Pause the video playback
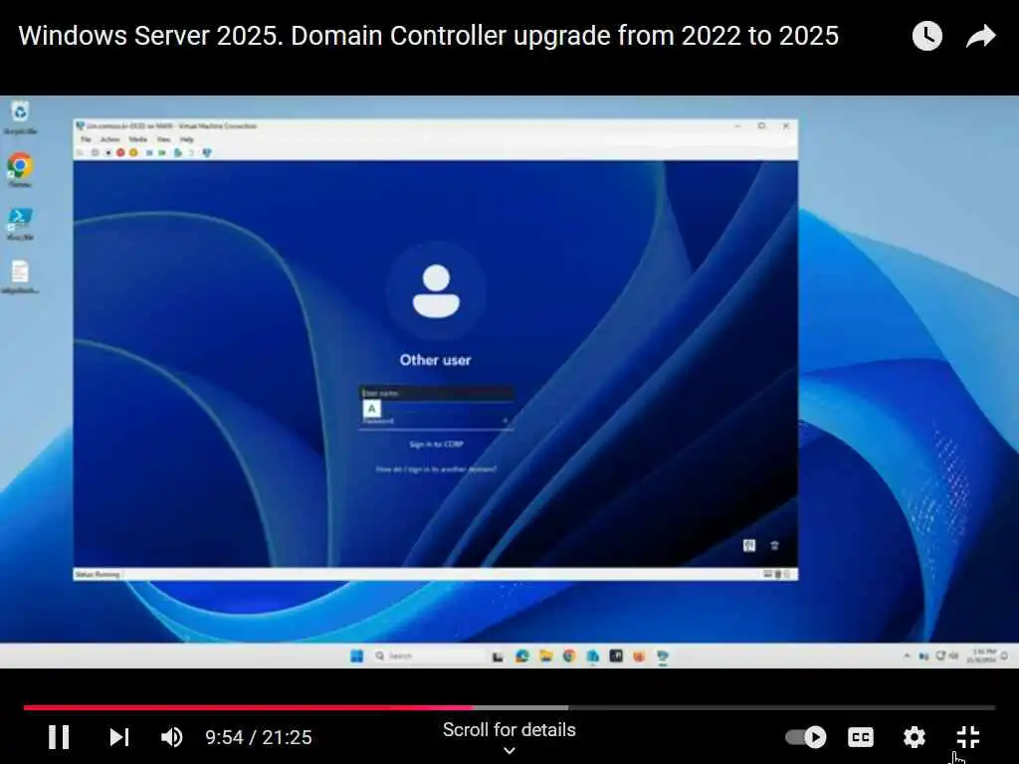 click(x=59, y=737)
